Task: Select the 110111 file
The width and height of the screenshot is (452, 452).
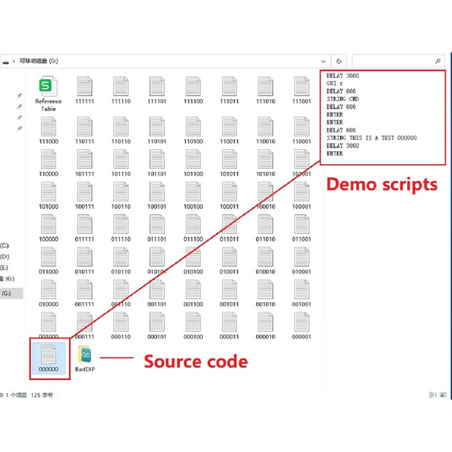Action: [x=85, y=130]
